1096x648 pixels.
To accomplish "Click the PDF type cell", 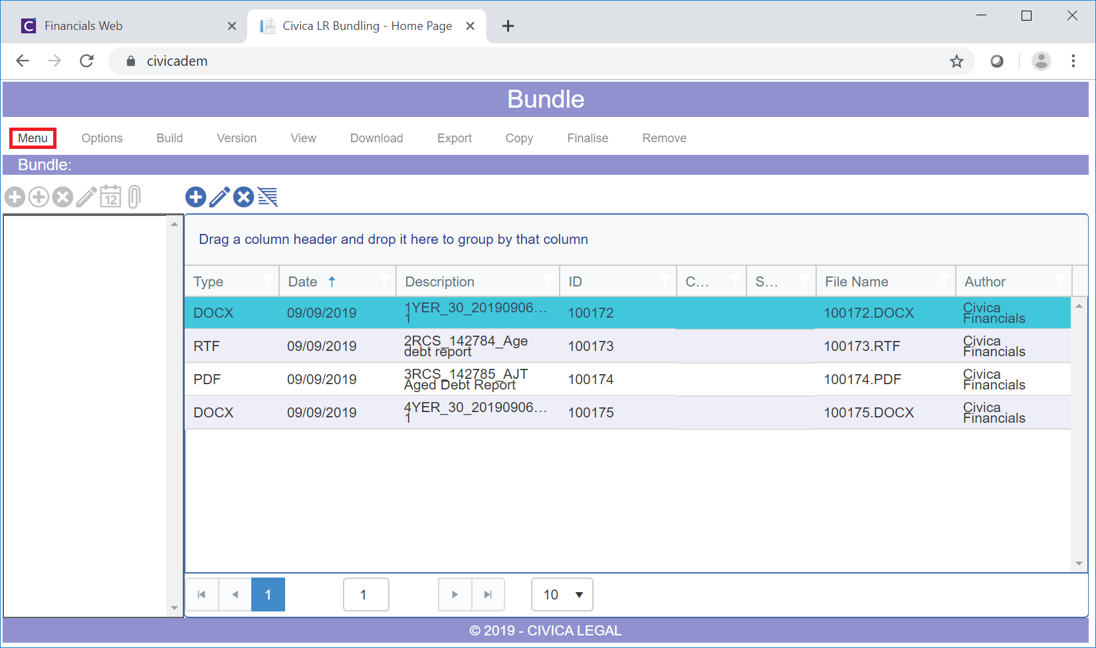I will pos(207,379).
